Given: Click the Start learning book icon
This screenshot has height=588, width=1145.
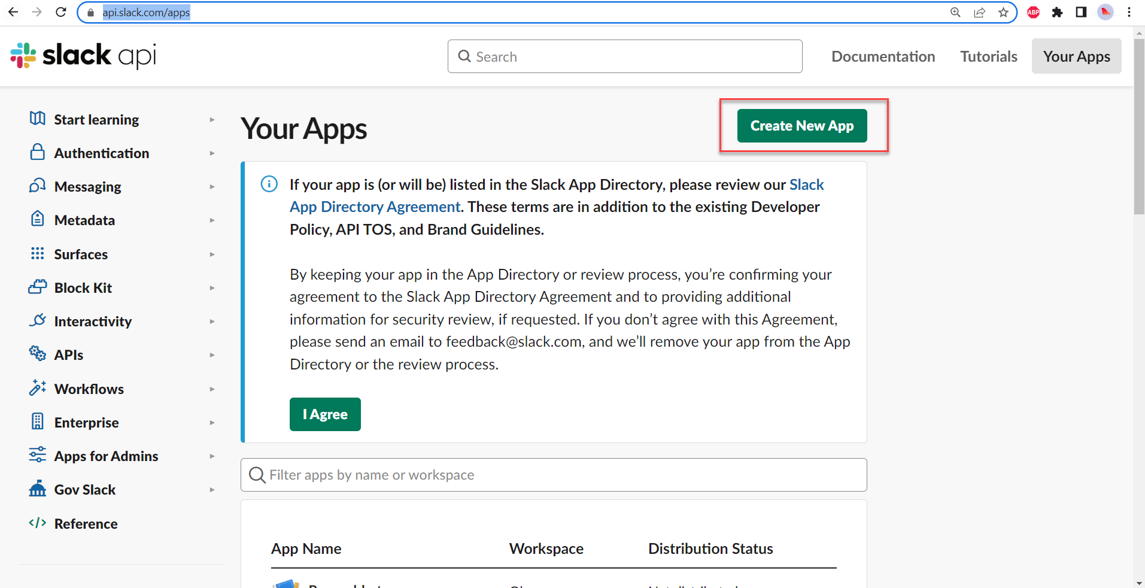Looking at the screenshot, I should click(x=37, y=119).
